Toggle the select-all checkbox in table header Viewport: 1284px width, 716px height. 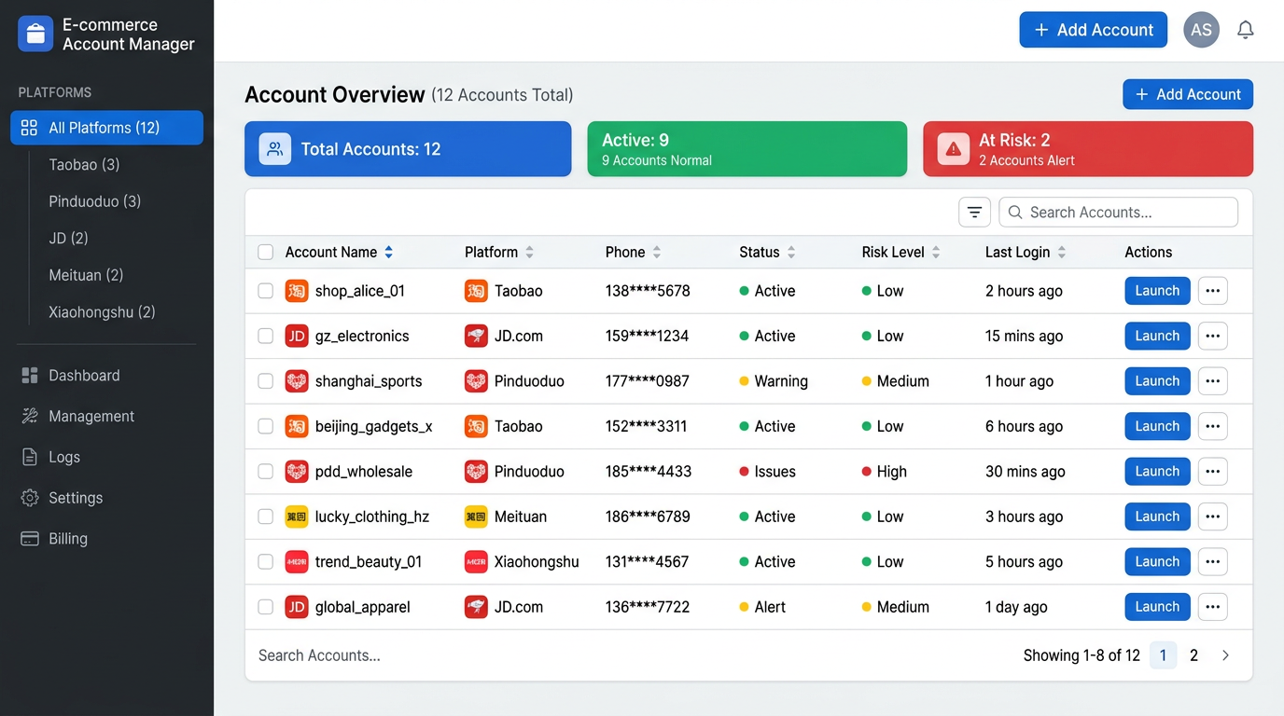click(266, 253)
